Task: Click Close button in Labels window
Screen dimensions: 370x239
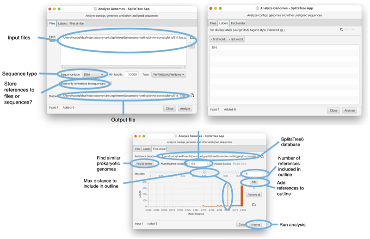Action: click(x=333, y=110)
